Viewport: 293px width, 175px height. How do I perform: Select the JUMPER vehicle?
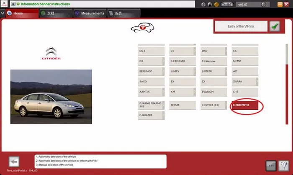tap(213, 72)
